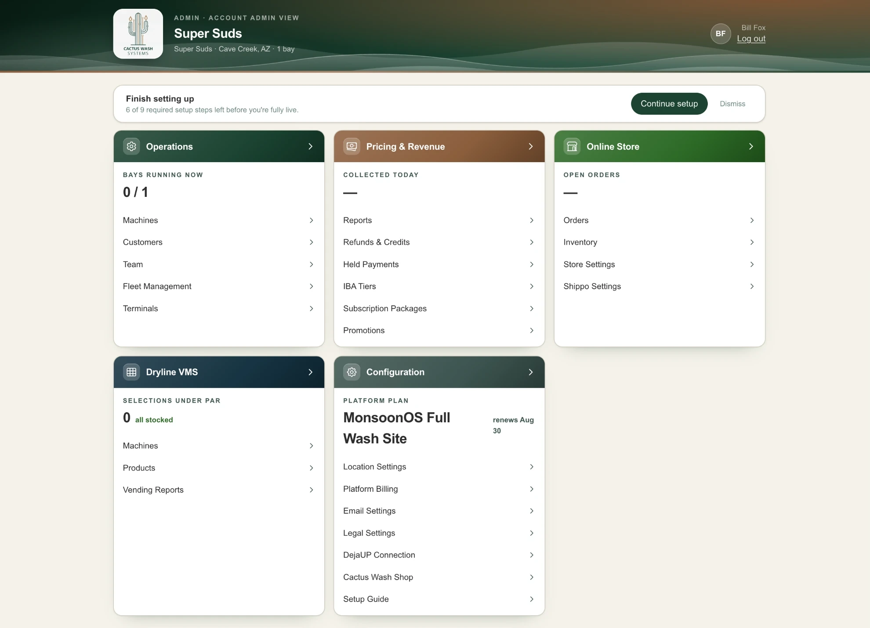This screenshot has height=628, width=870.
Task: Expand the Dryline VMS header arrow
Action: point(311,372)
